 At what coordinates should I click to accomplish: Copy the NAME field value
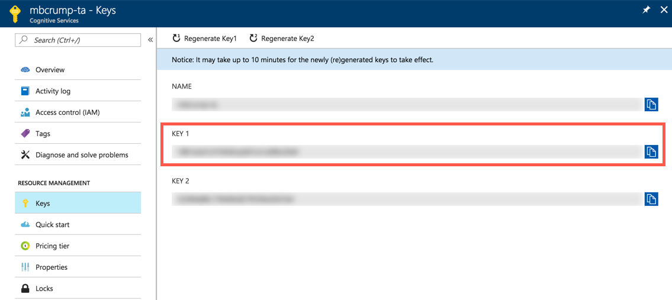coord(651,104)
